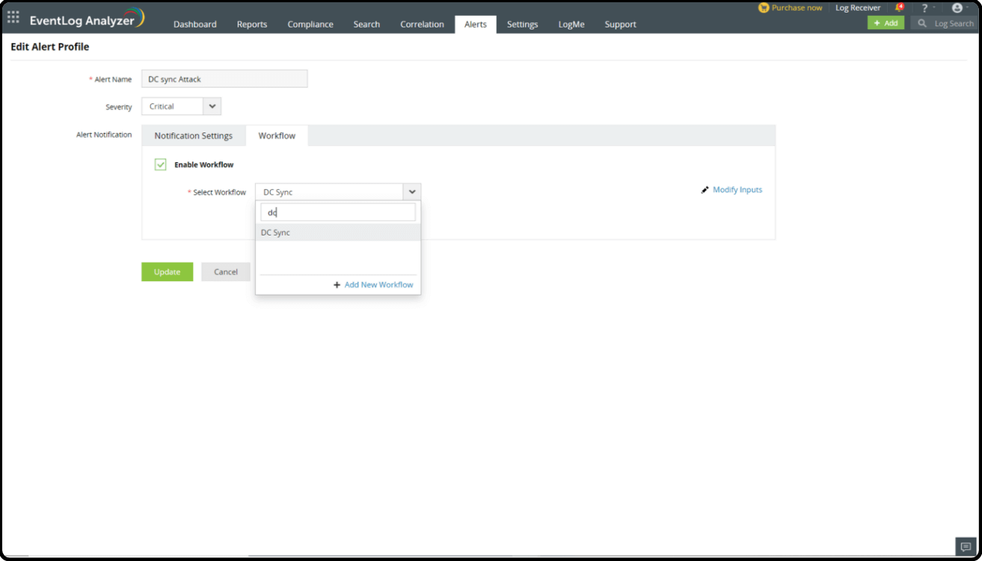Open the help question mark menu

click(x=924, y=8)
